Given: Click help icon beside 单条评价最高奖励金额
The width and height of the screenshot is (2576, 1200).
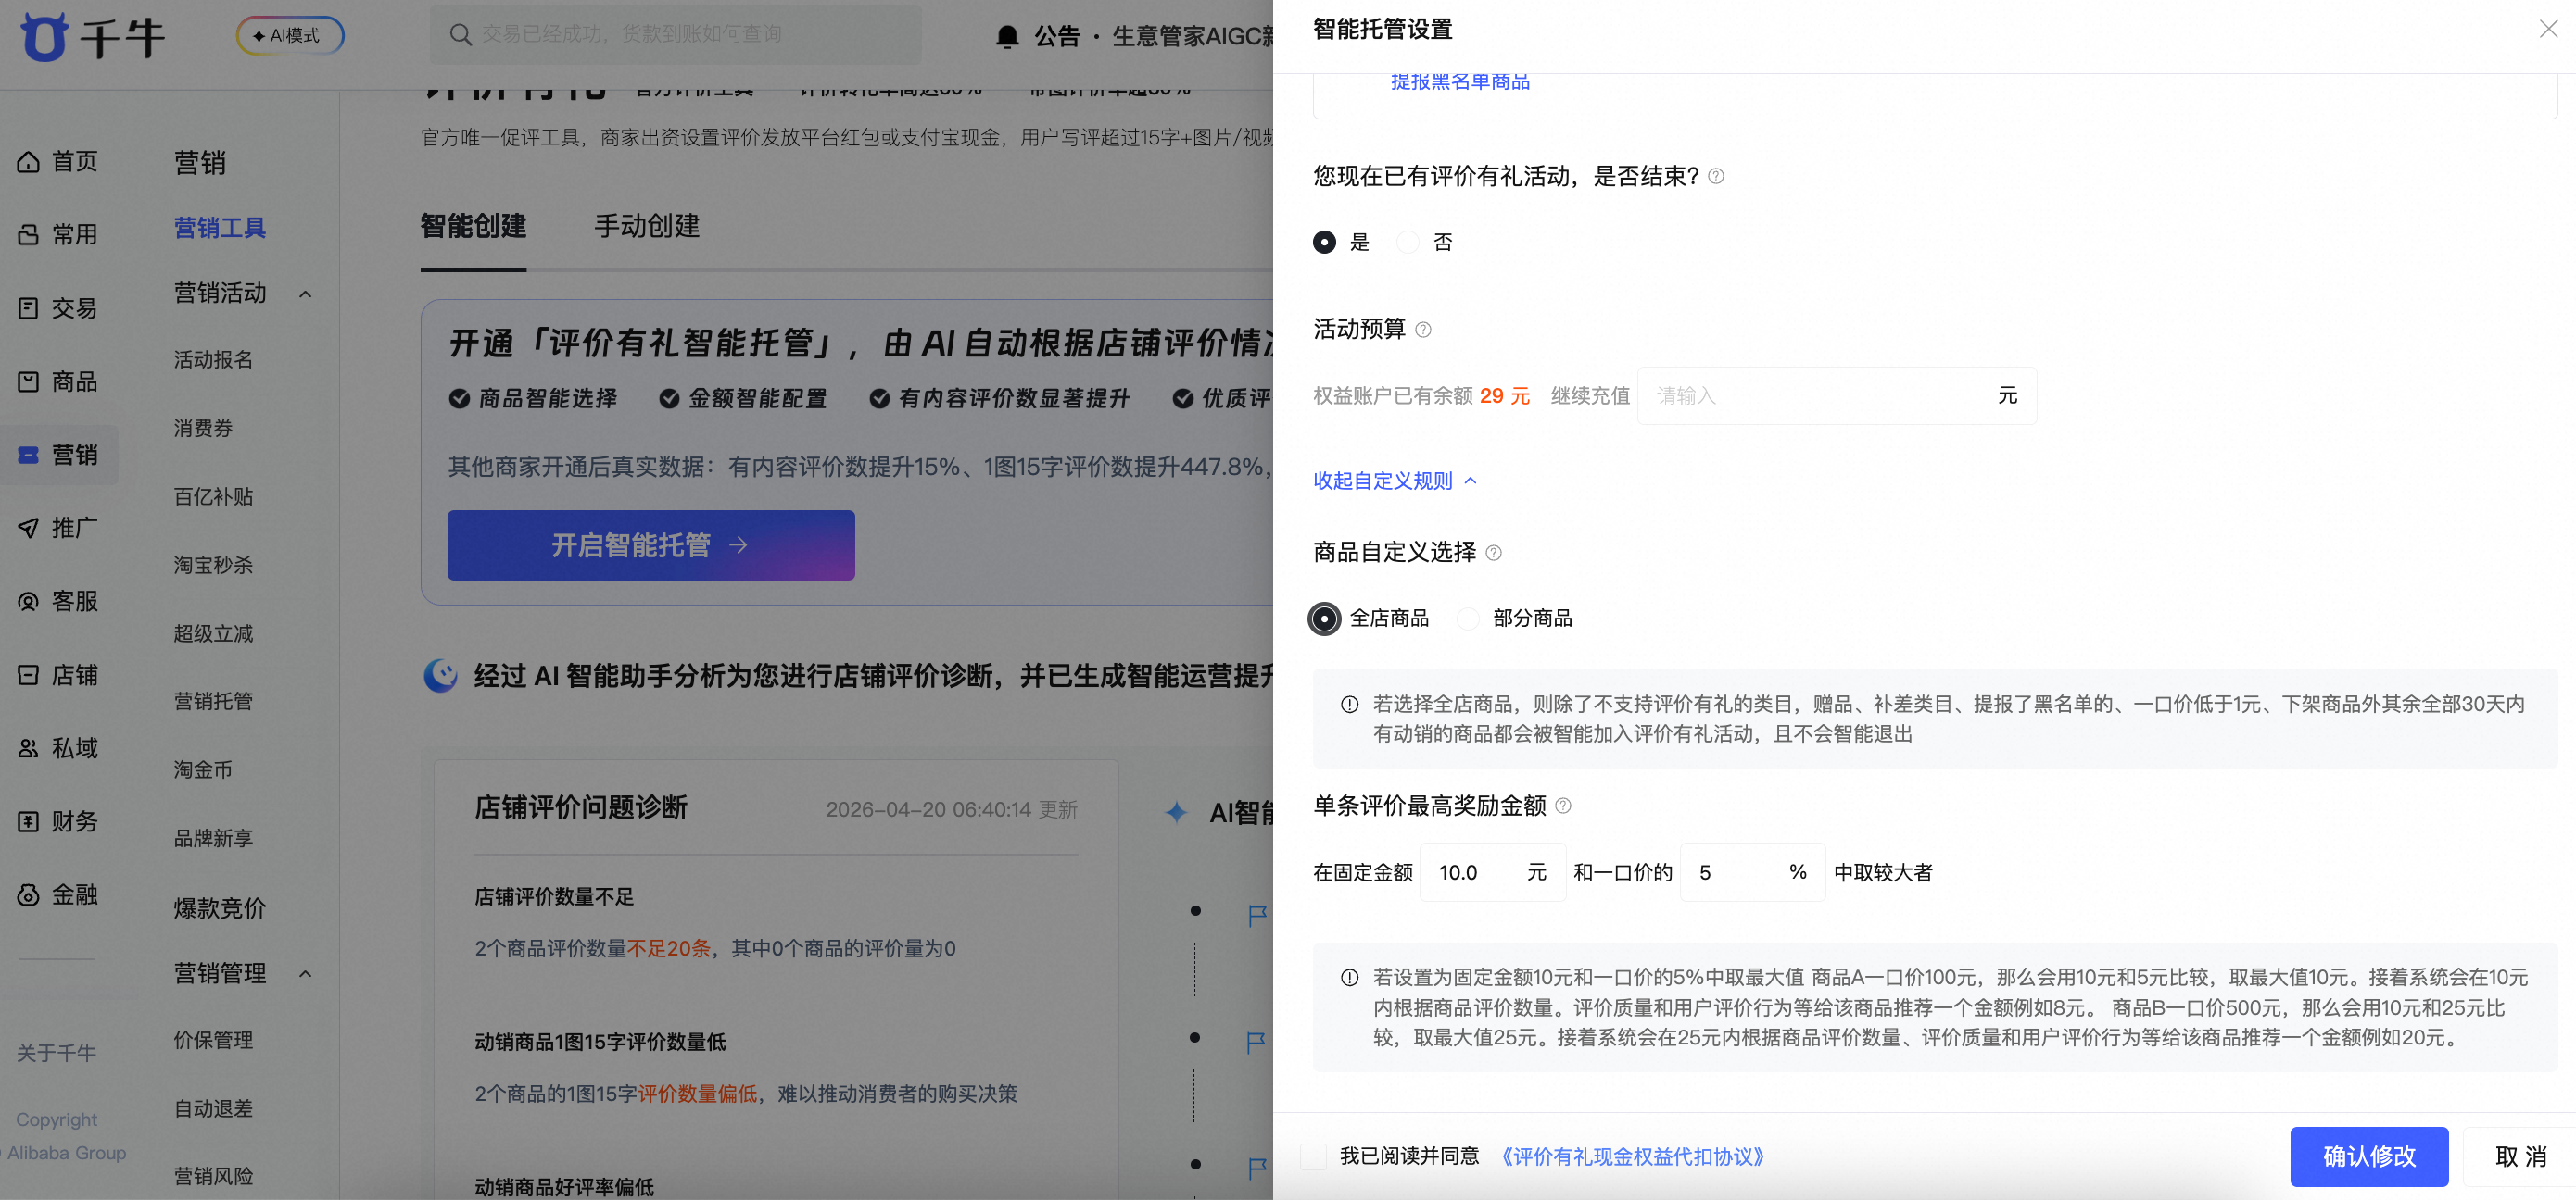Looking at the screenshot, I should pyautogui.click(x=1563, y=806).
